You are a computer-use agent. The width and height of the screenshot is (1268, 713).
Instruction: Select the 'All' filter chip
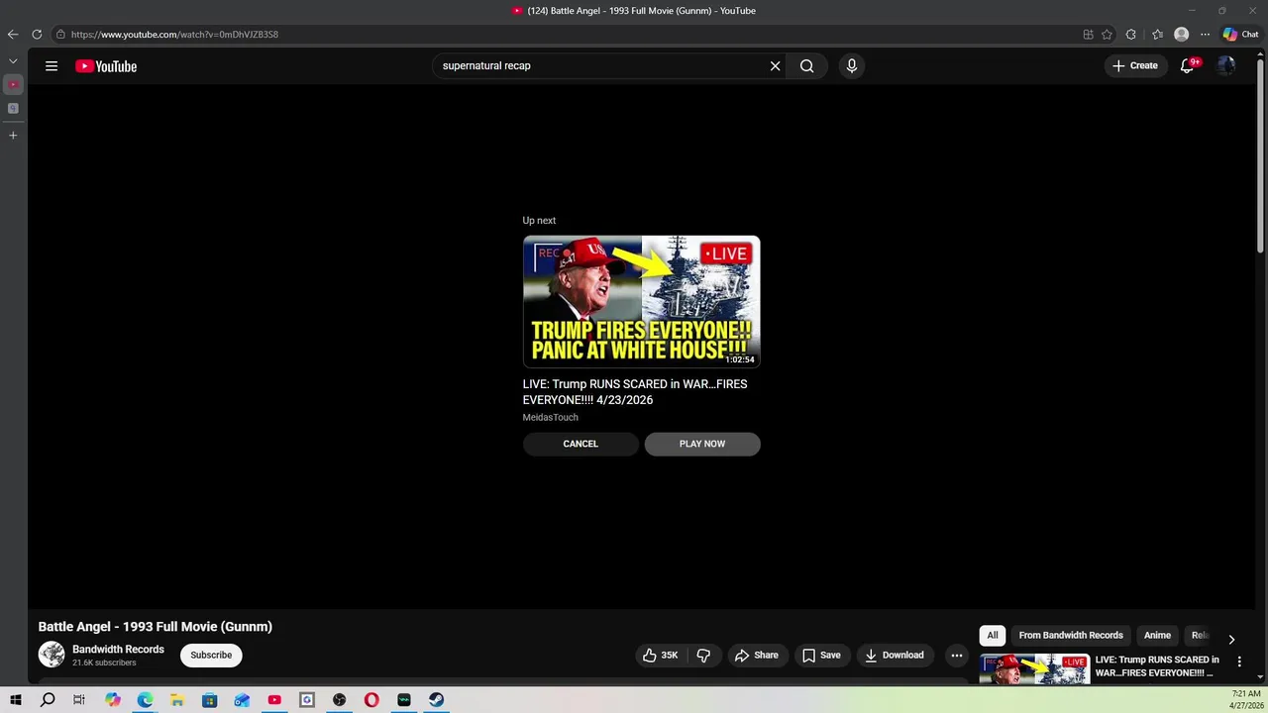coord(993,636)
